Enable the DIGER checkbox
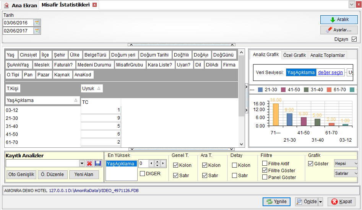Image resolution: width=362 pixels, height=210 pixels. click(143, 174)
